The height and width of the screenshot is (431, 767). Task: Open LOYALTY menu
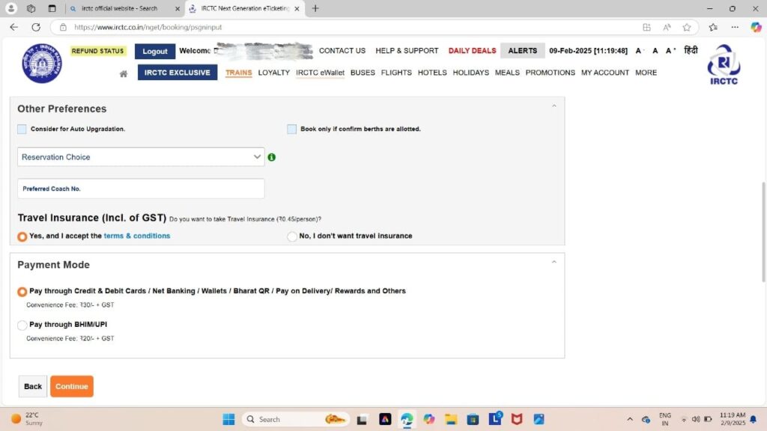[x=274, y=73]
